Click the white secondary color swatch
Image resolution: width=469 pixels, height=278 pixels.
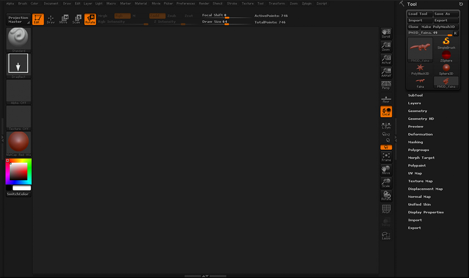[x=22, y=188]
